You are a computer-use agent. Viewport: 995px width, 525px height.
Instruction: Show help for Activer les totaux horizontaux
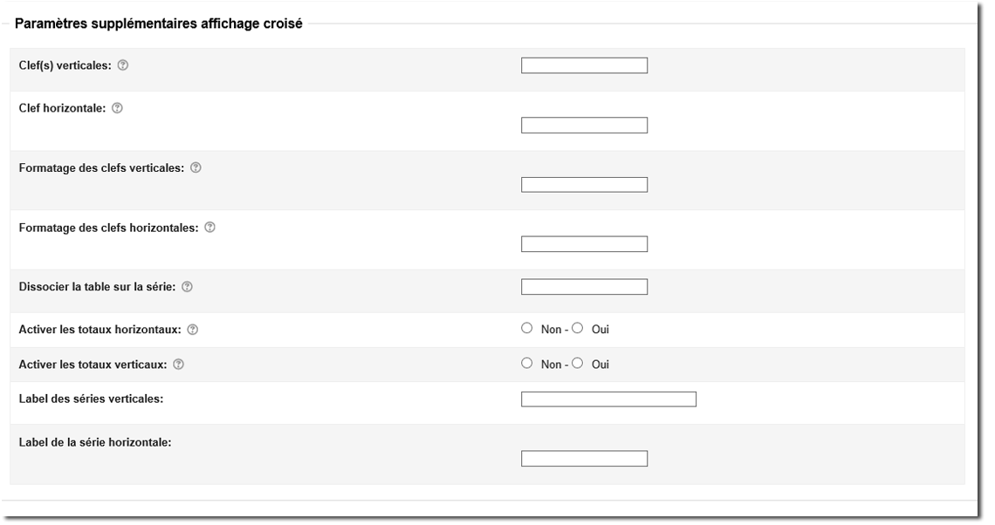pyautogui.click(x=193, y=330)
